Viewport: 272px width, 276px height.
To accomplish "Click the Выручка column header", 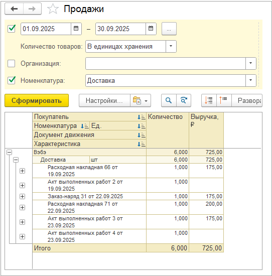I will coord(206,130).
